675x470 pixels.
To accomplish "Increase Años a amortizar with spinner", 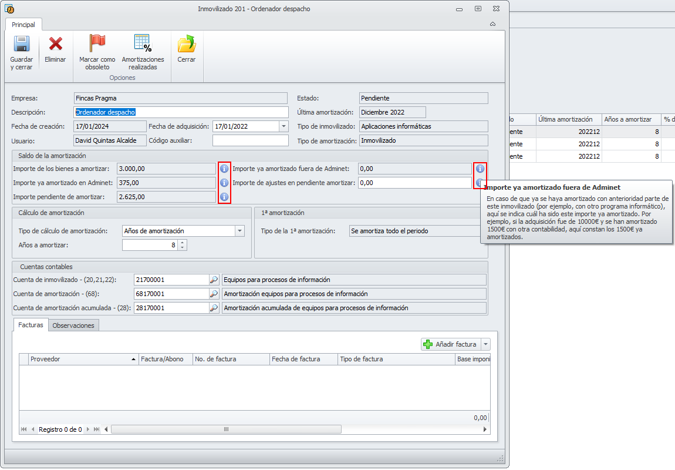I will click(x=183, y=243).
